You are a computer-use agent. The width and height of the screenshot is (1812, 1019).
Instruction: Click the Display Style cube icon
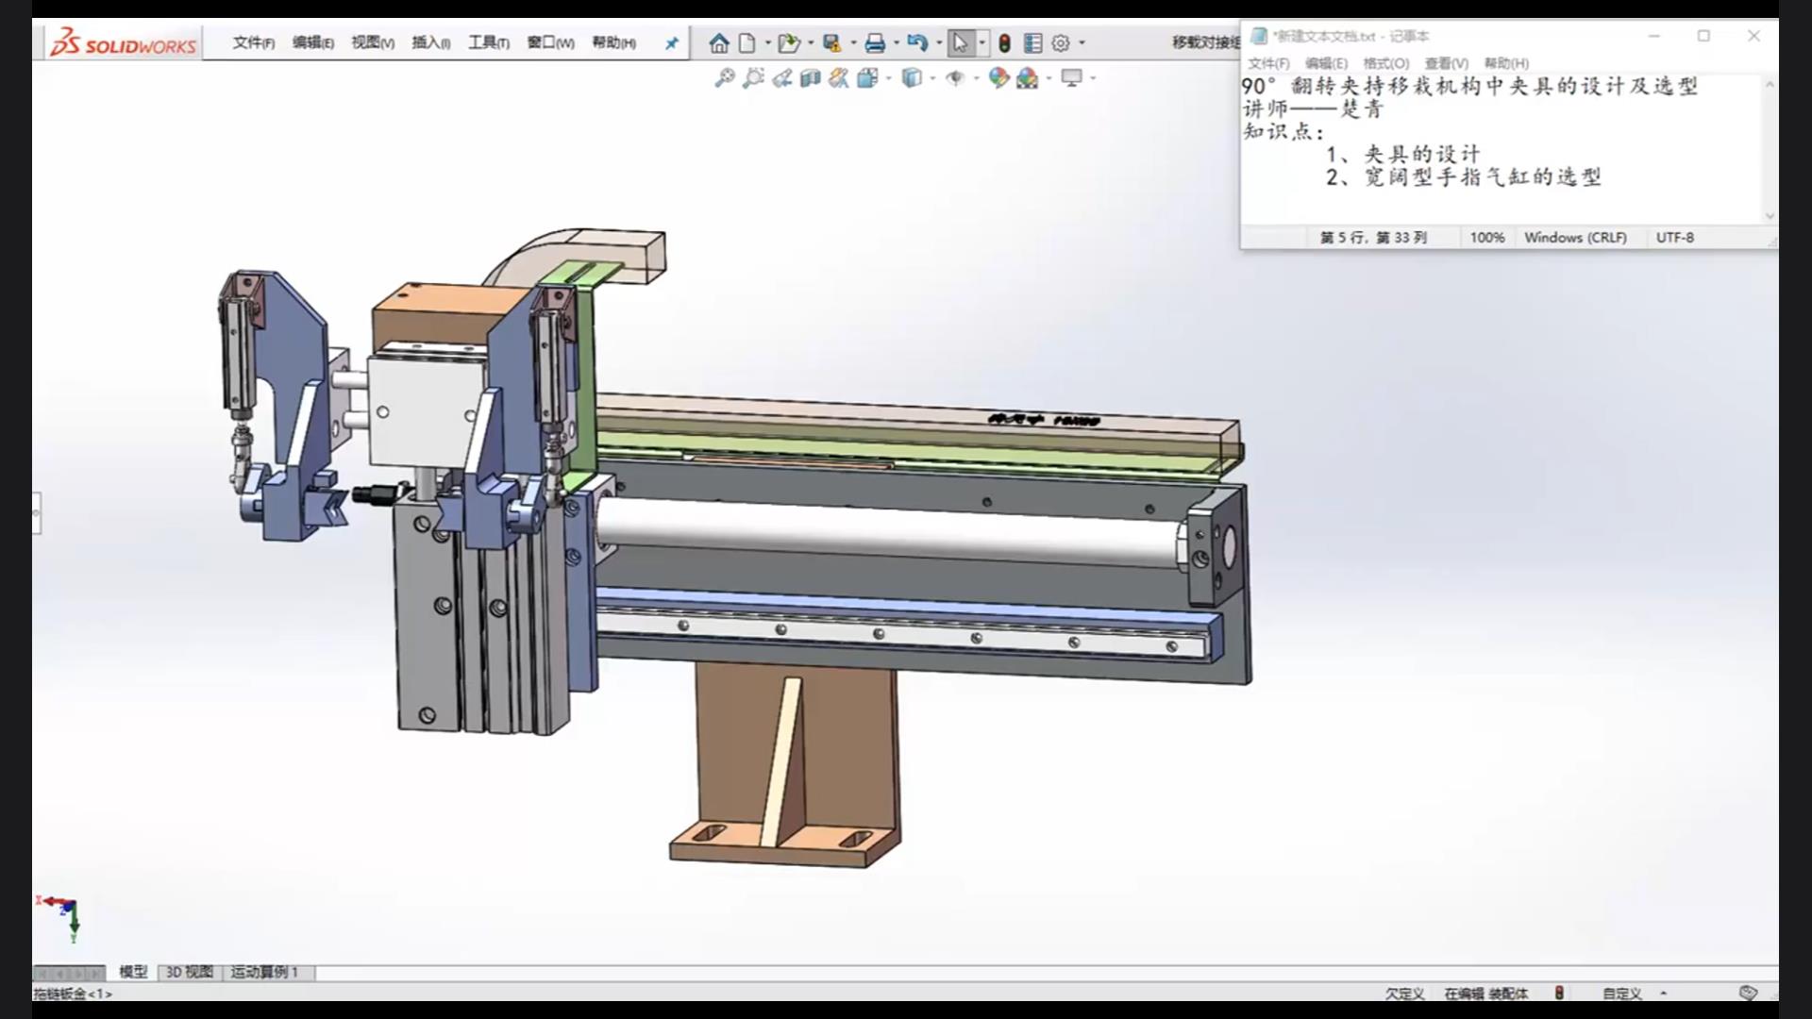point(912,78)
